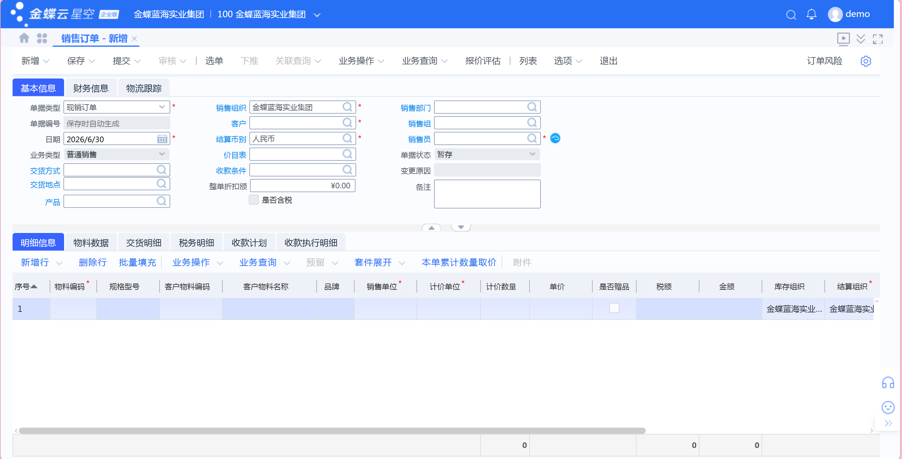Screen dimensions: 902x459
Task: Expand the 套件展开 menu
Action: (402, 263)
